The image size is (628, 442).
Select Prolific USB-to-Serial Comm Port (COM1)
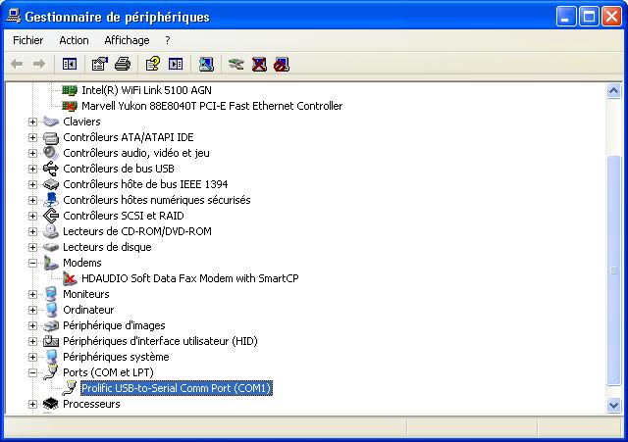tap(177, 388)
